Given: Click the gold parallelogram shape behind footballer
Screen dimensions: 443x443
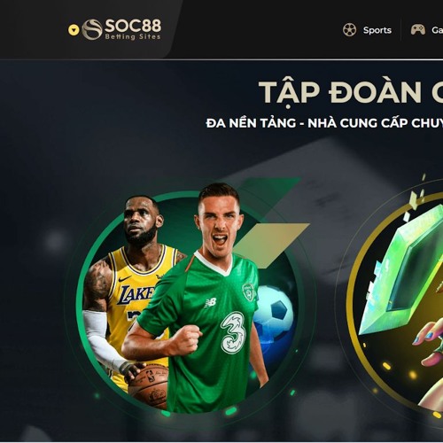Looking at the screenshot, I should (273, 242).
